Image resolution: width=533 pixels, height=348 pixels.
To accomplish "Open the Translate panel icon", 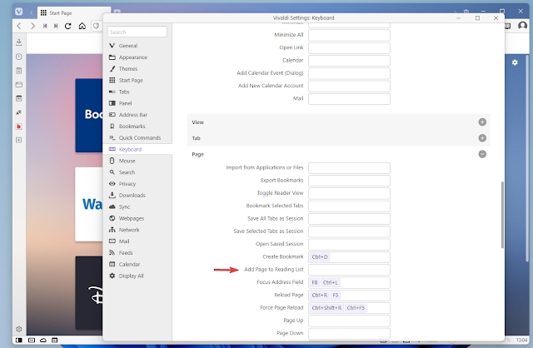I will tap(19, 112).
